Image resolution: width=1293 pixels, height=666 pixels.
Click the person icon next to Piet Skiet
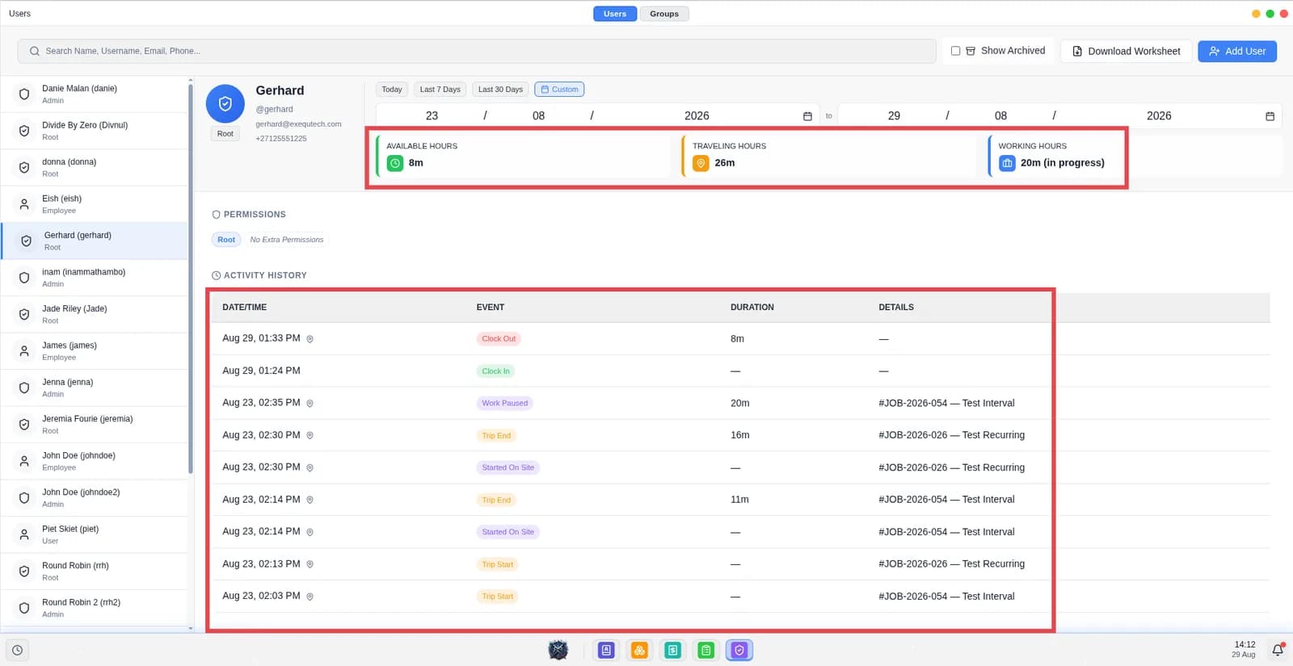(x=24, y=534)
